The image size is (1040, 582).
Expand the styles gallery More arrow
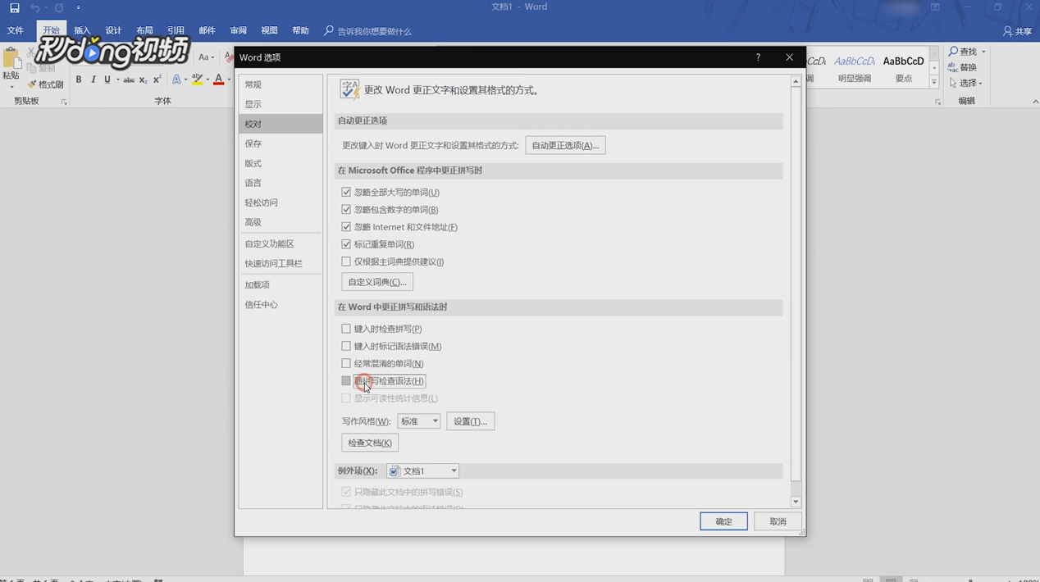pyautogui.click(x=934, y=82)
